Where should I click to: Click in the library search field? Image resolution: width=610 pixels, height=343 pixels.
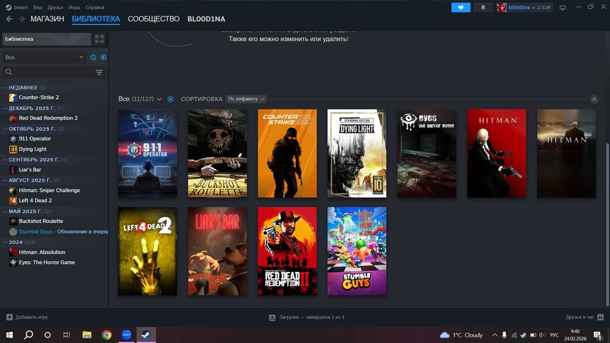(x=54, y=72)
